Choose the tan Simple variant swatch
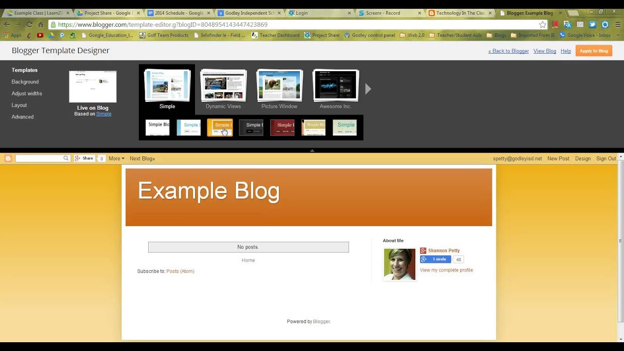Image resolution: width=624 pixels, height=351 pixels. click(x=313, y=127)
